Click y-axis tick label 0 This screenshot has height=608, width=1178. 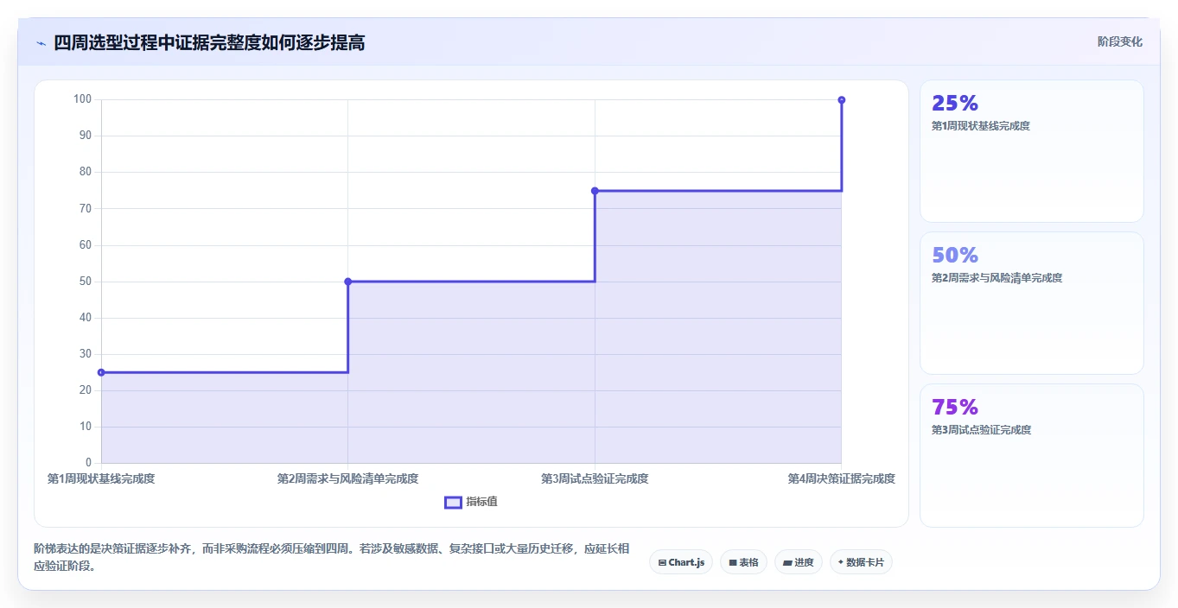[88, 463]
